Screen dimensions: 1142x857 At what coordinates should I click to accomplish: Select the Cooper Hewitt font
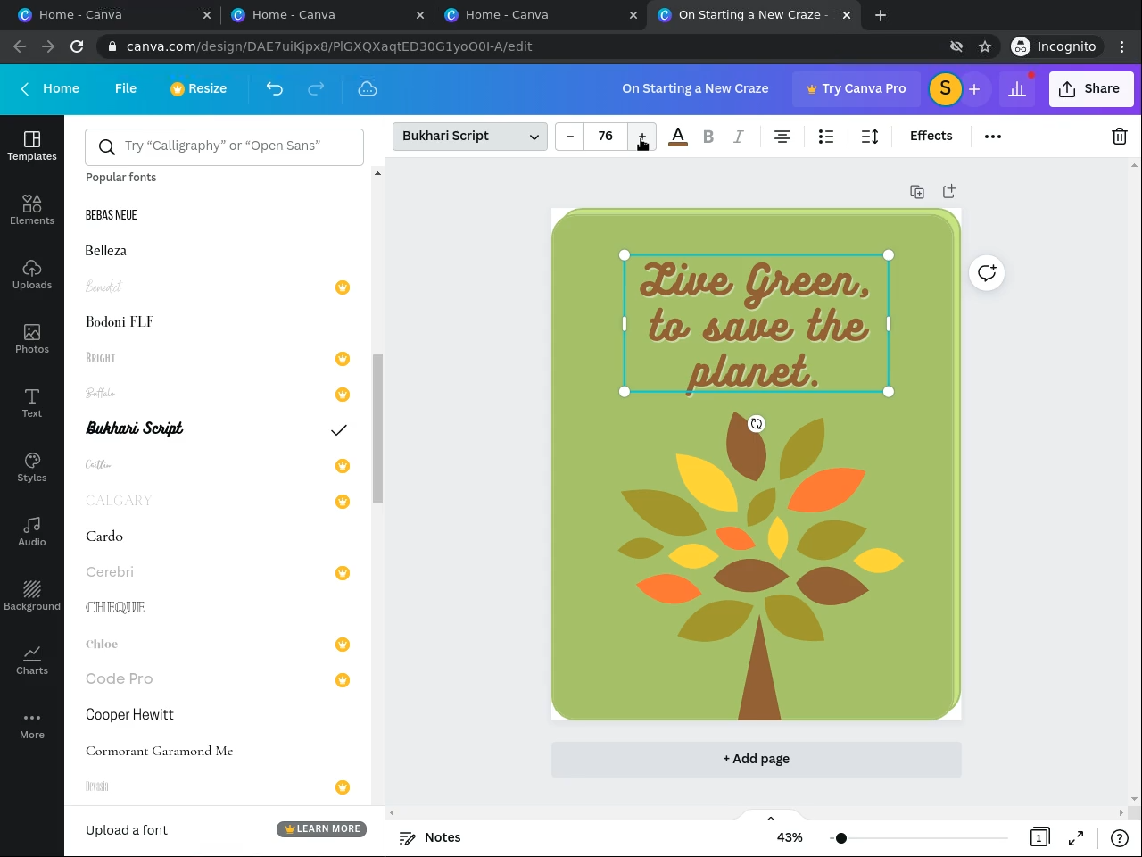pyautogui.click(x=130, y=715)
